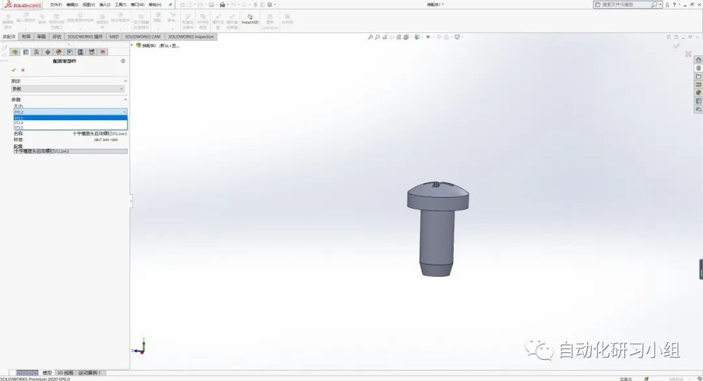703x381 pixels.
Task: Open the ConfigurationManager tab
Action: [x=36, y=52]
